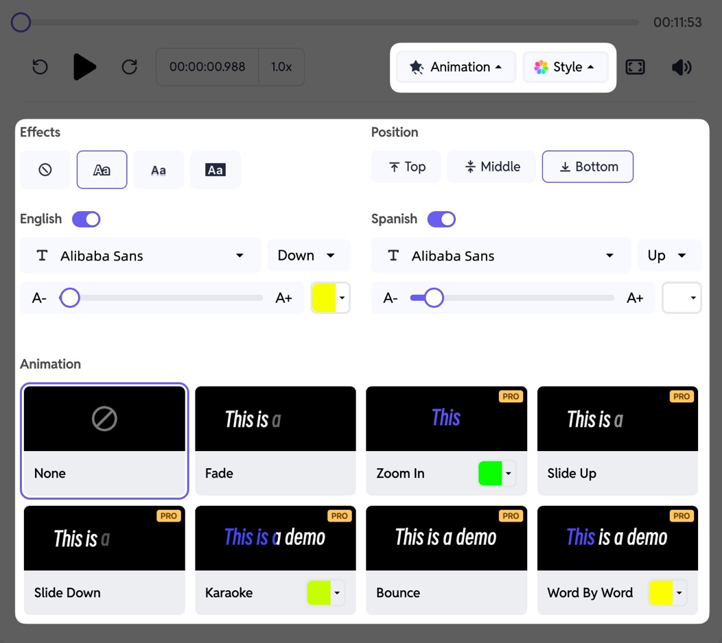This screenshot has width=722, height=643.
Task: Click the PRO badge on Slide Down
Action: [169, 516]
